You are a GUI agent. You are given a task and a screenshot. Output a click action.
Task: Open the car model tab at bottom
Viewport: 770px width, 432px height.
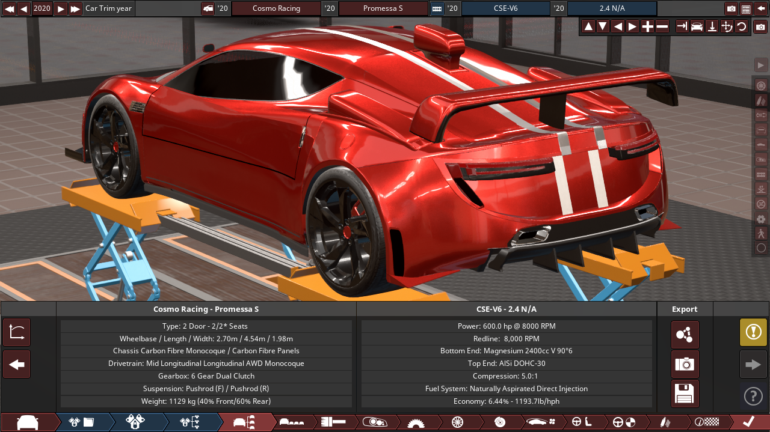(x=28, y=422)
